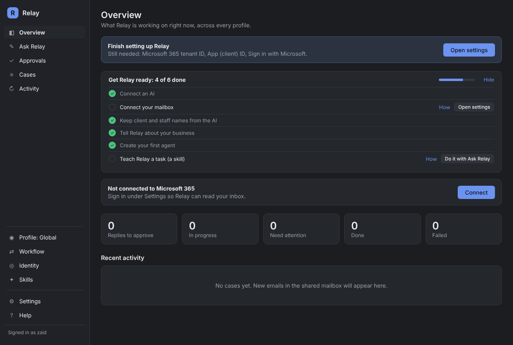Open Workflow from the sidebar

click(44, 252)
